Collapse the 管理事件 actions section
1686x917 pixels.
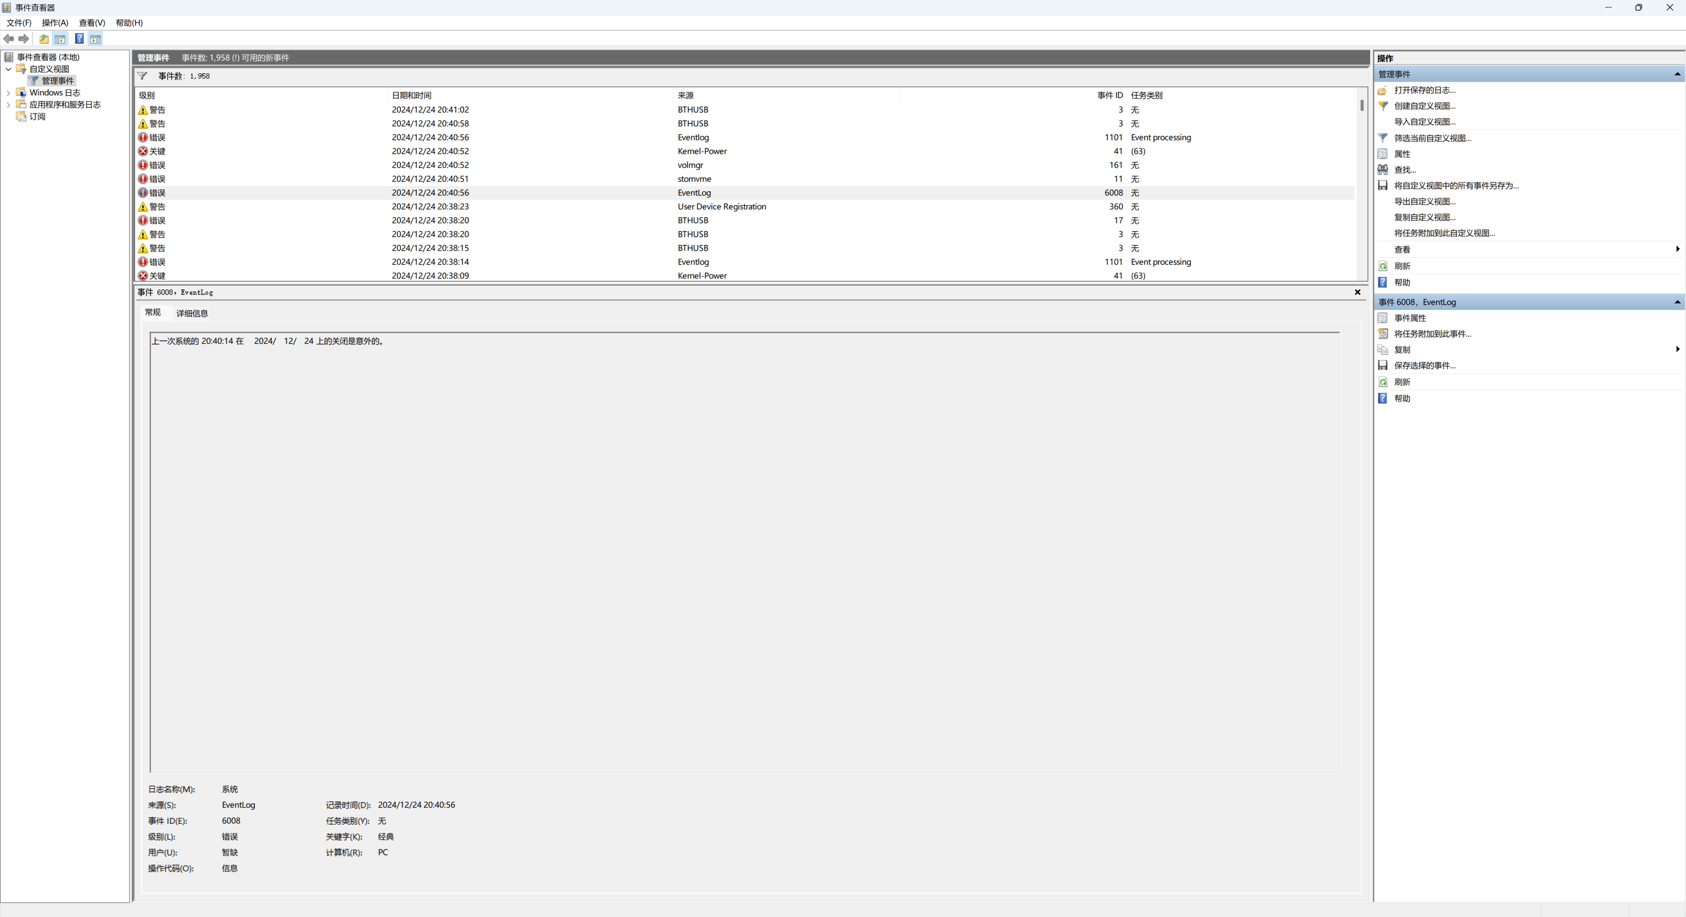coord(1677,74)
